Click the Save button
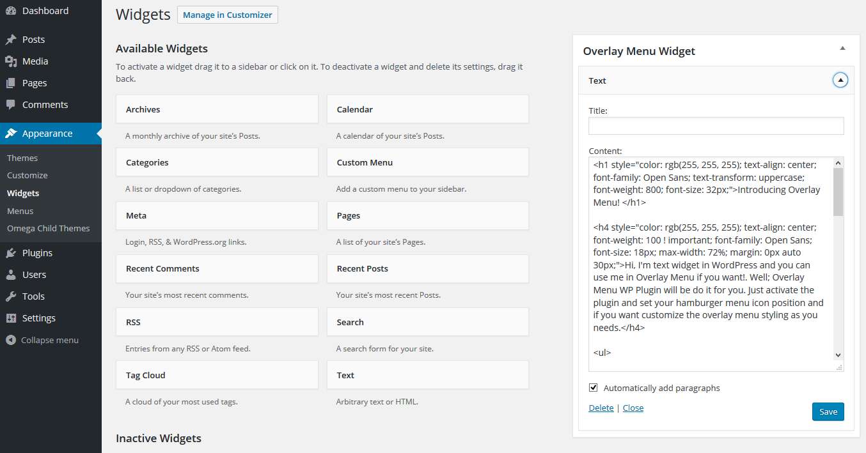Viewport: 866px width, 453px height. tap(828, 411)
